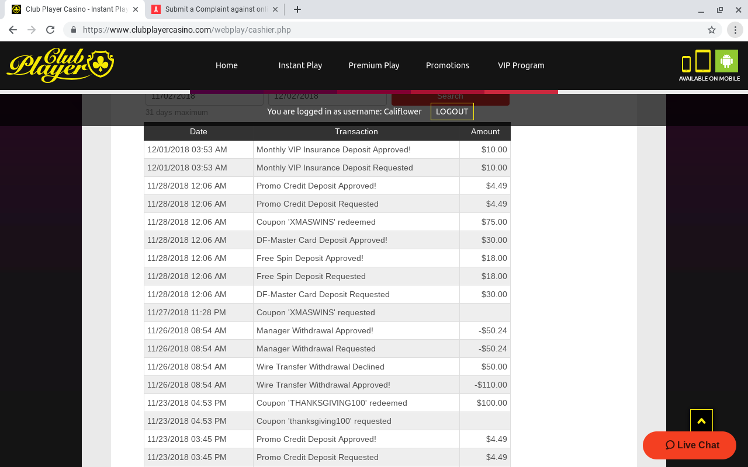The image size is (748, 467).
Task: Click the Date column header
Action: tap(199, 131)
